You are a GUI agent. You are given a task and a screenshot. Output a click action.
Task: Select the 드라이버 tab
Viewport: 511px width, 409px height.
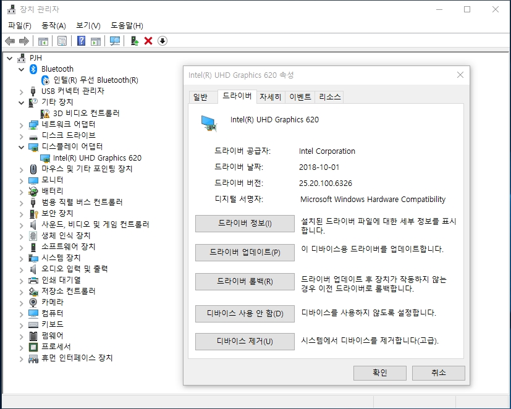click(x=237, y=96)
